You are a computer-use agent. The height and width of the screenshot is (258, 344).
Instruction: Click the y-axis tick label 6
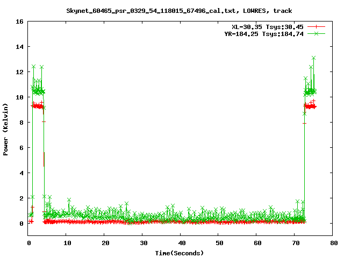pos(21,148)
